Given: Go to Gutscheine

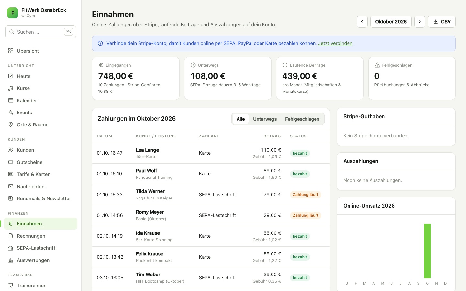Looking at the screenshot, I should (40, 162).
